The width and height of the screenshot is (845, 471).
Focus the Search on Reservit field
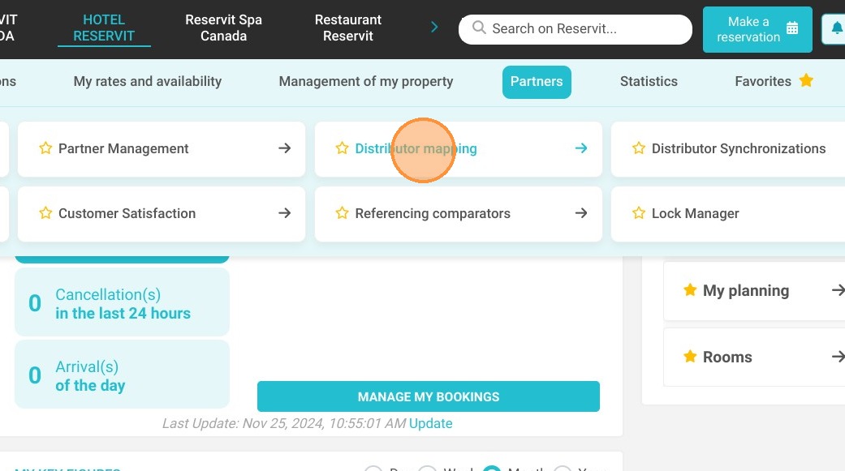[575, 29]
